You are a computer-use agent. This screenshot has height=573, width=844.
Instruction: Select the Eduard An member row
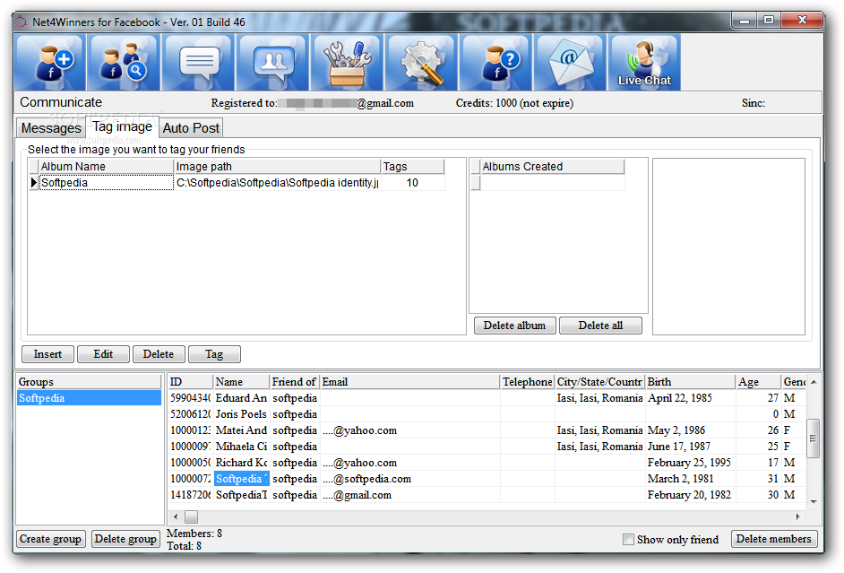487,398
